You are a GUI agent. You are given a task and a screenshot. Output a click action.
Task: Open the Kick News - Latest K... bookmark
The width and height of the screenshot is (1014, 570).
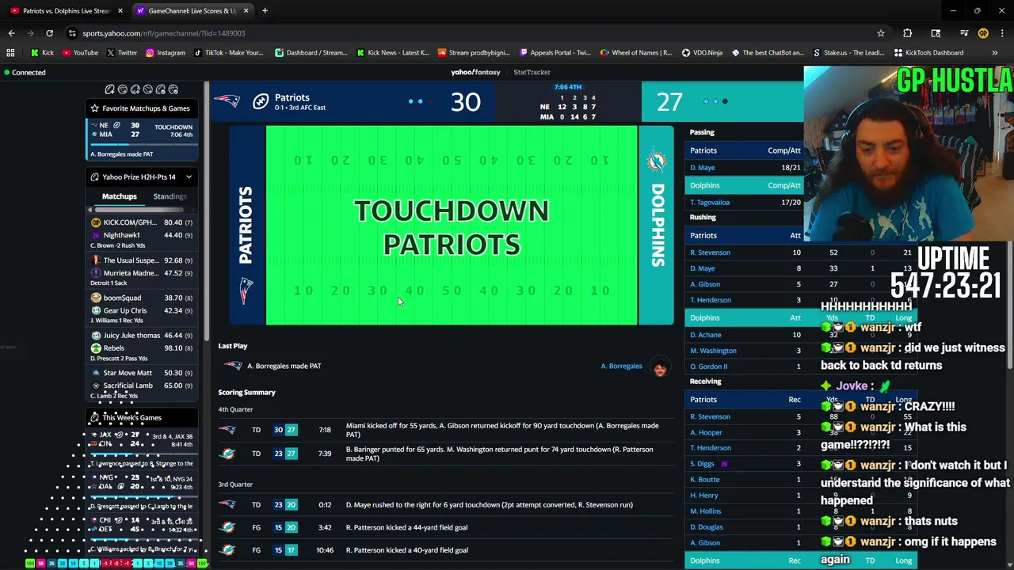coord(392,53)
